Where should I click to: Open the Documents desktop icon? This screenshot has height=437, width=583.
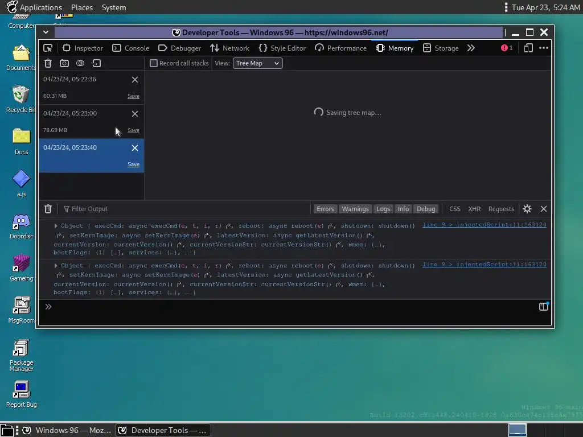[21, 58]
